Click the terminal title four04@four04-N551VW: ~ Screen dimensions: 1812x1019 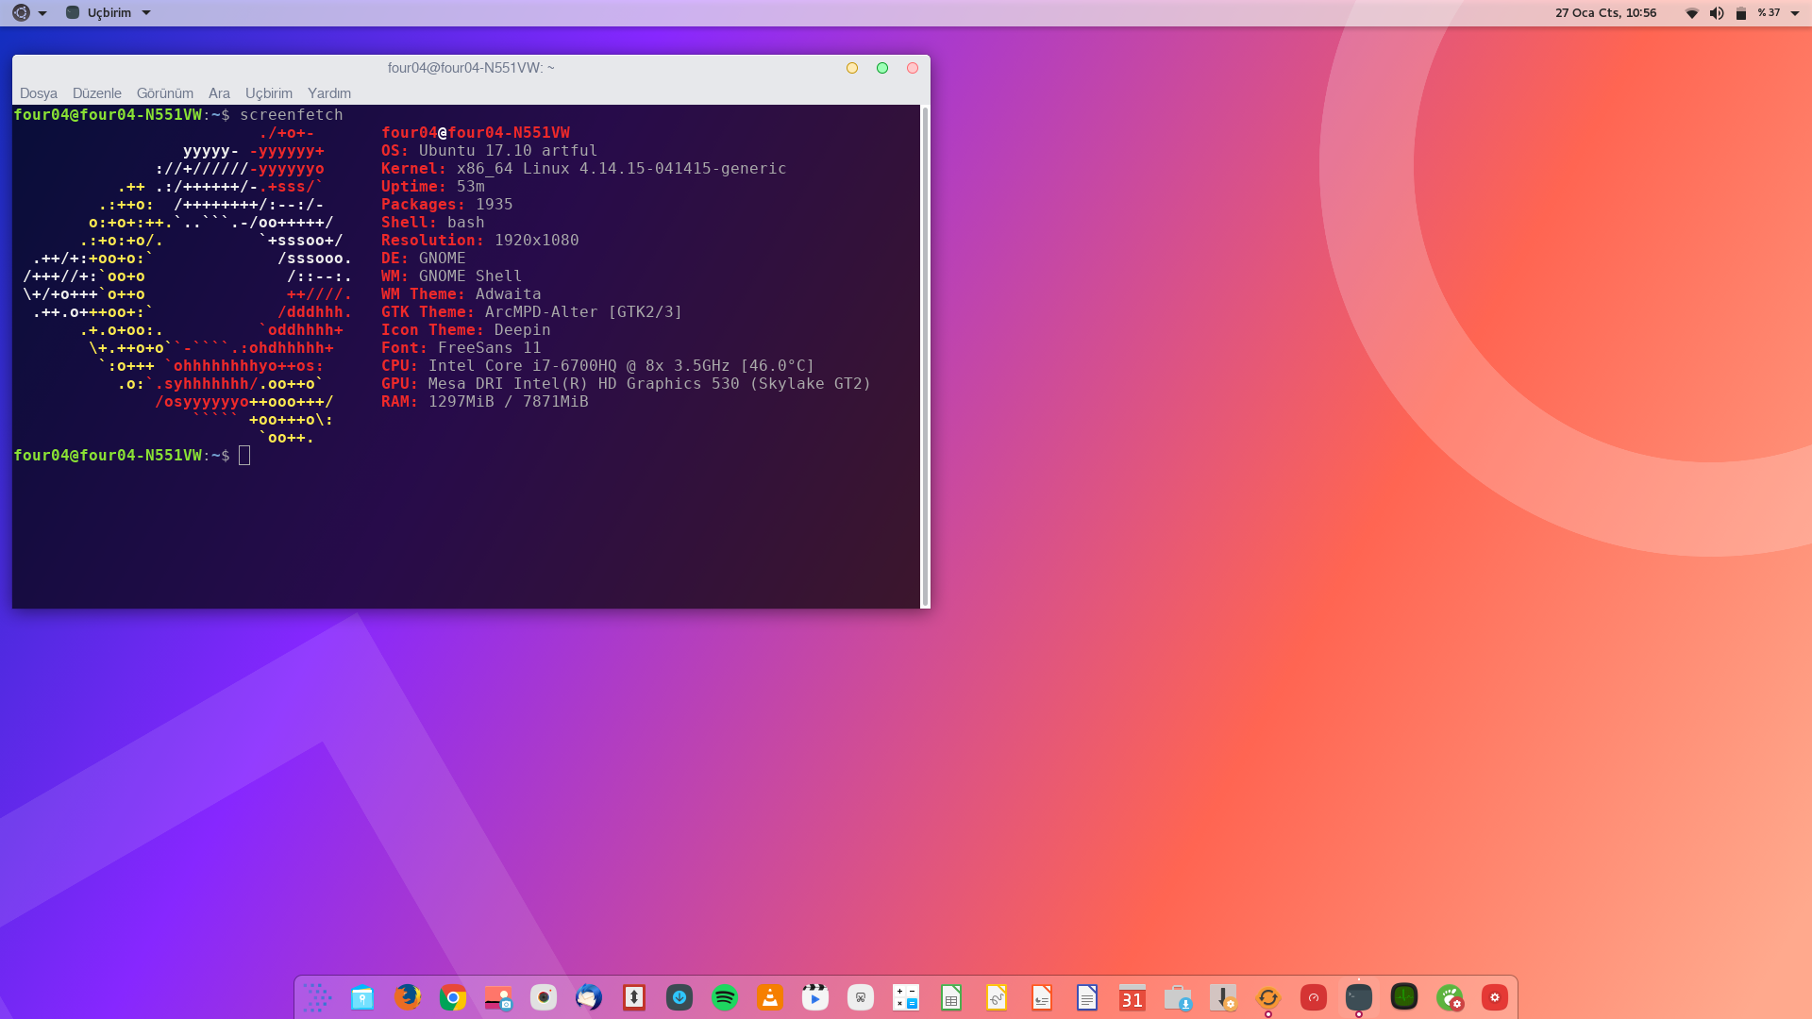471,68
